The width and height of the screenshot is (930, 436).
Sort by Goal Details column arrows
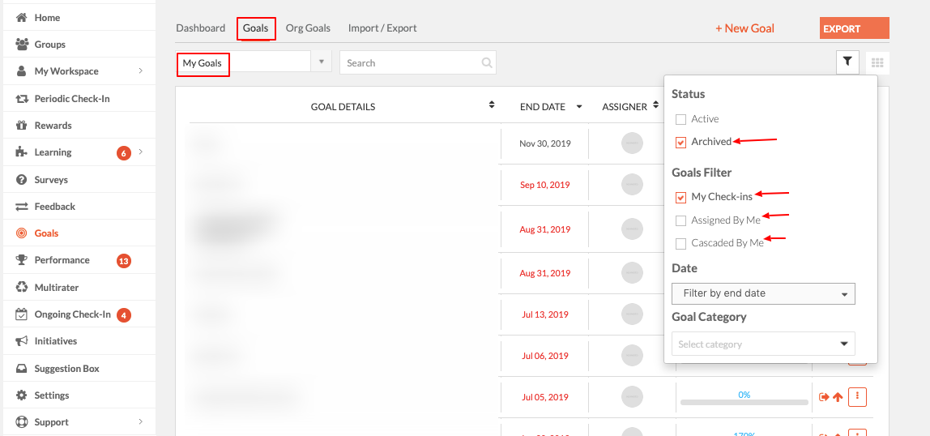[x=492, y=105]
